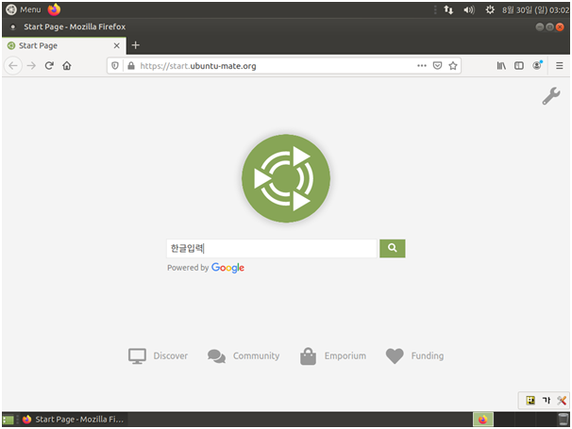Click the Google logo
The width and height of the screenshot is (572, 429).
[228, 268]
